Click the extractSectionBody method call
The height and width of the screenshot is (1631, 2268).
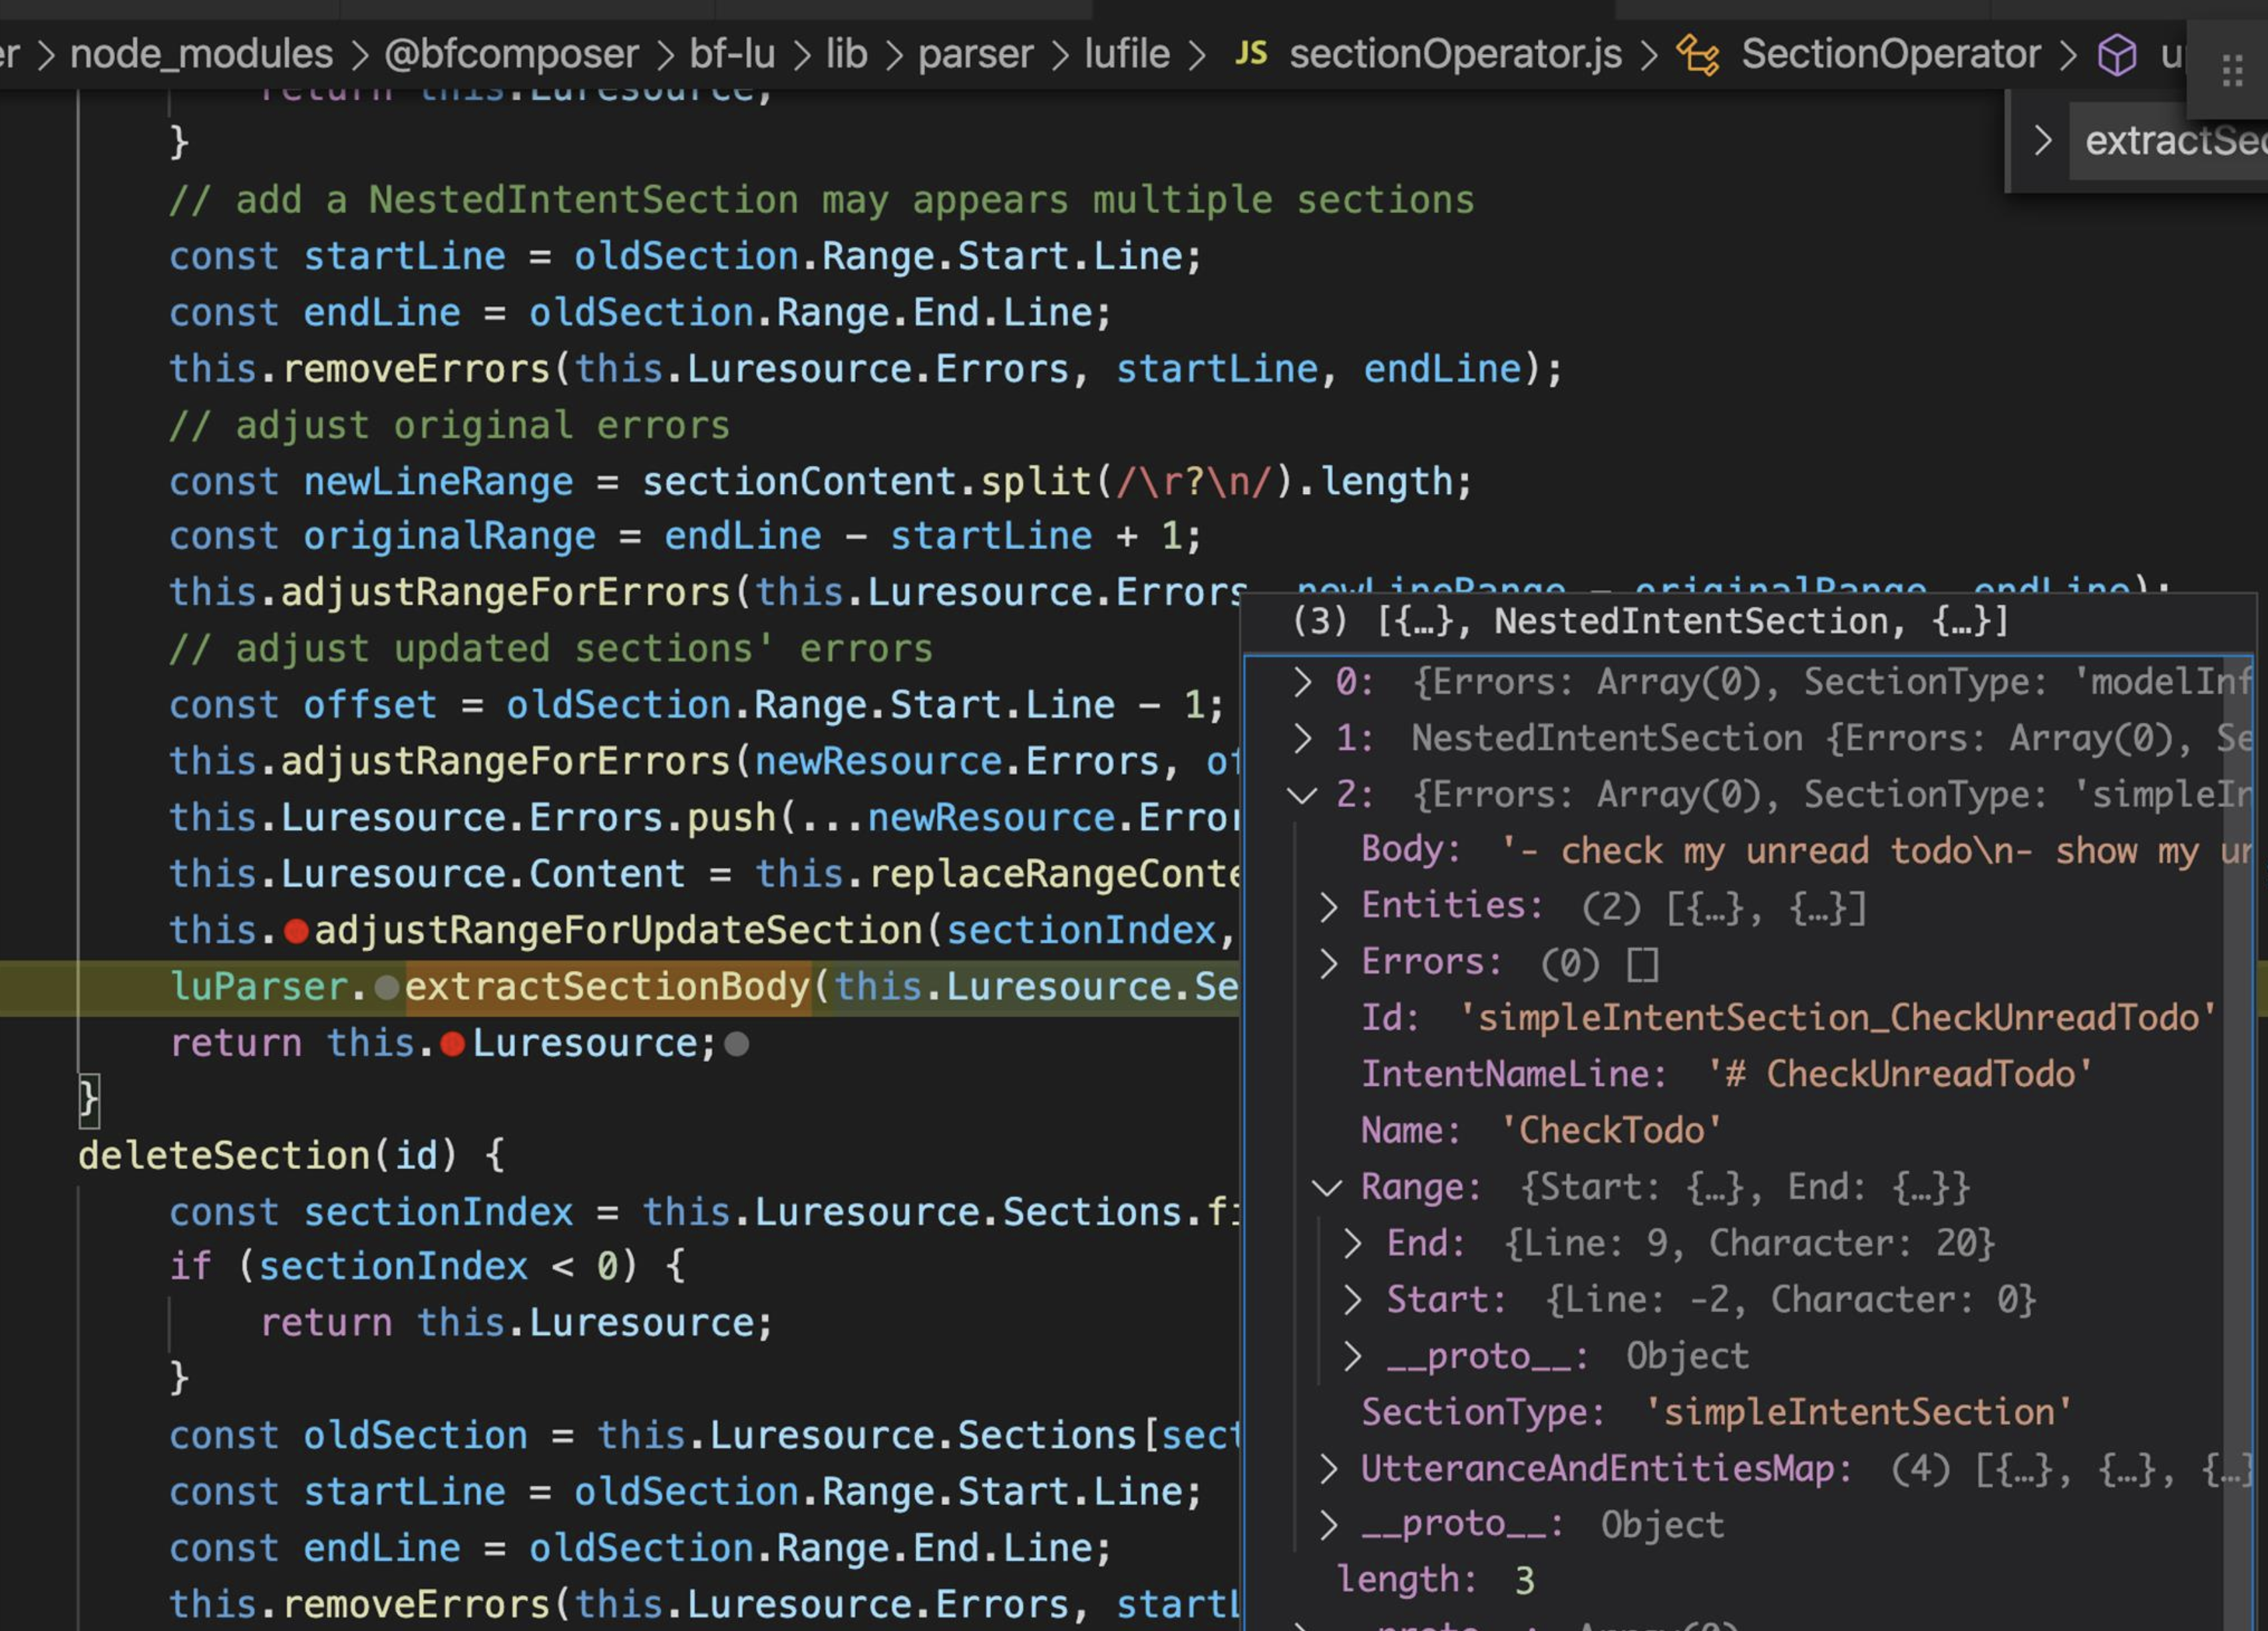tap(606, 988)
